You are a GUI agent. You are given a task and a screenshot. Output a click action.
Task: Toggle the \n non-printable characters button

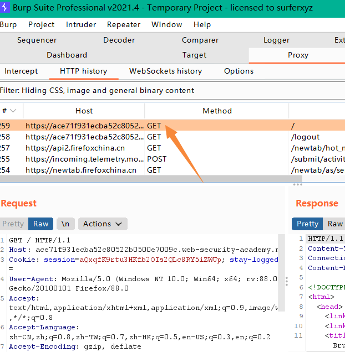[x=65, y=224]
